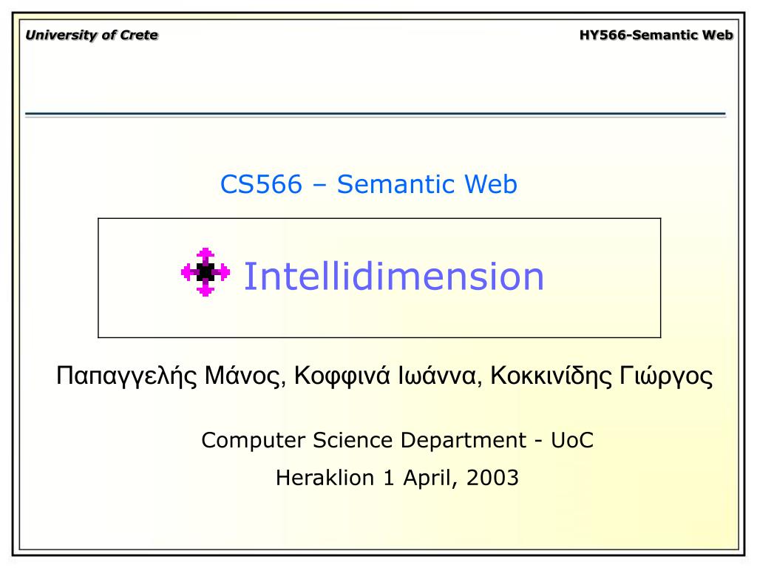Click 'Semantic Web' in the blue title
The height and width of the screenshot is (568, 757).
[427, 184]
